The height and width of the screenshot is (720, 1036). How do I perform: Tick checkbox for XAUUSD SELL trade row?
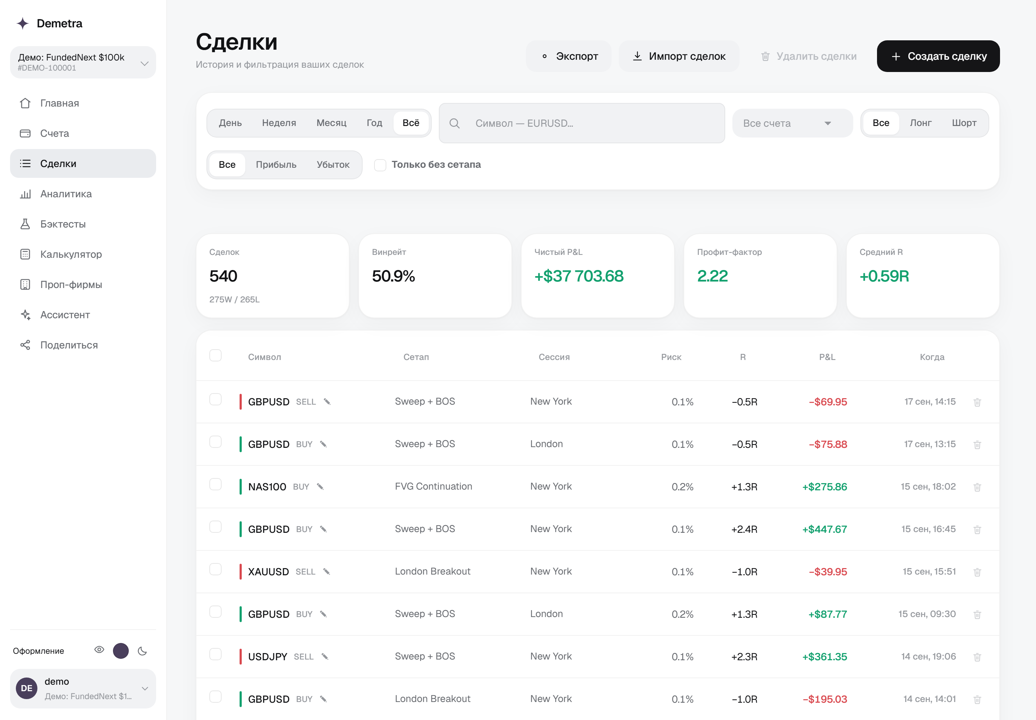[x=215, y=569]
